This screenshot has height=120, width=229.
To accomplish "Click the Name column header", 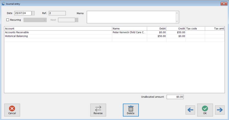I will tap(130, 28).
